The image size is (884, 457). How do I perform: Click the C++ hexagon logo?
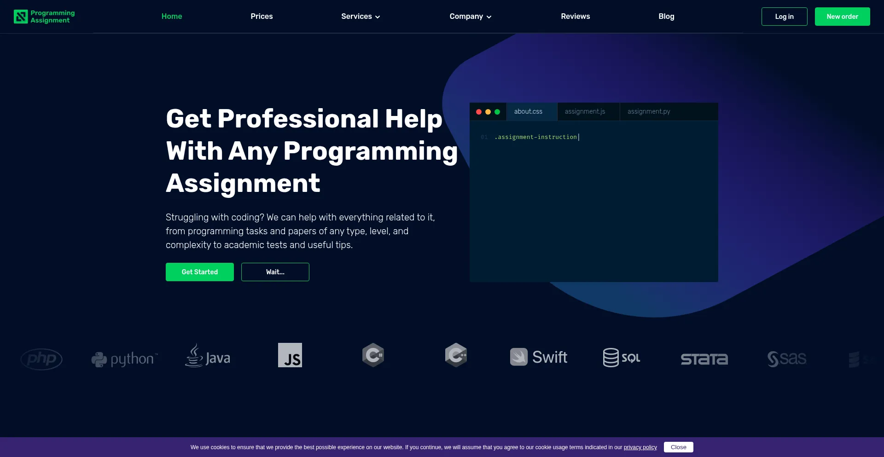[x=456, y=355]
